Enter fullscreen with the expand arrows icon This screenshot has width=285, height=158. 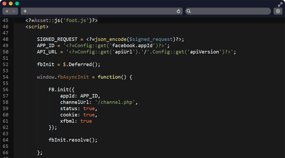280,4
